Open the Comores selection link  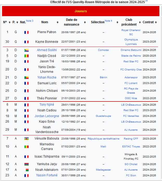[103, 50]
